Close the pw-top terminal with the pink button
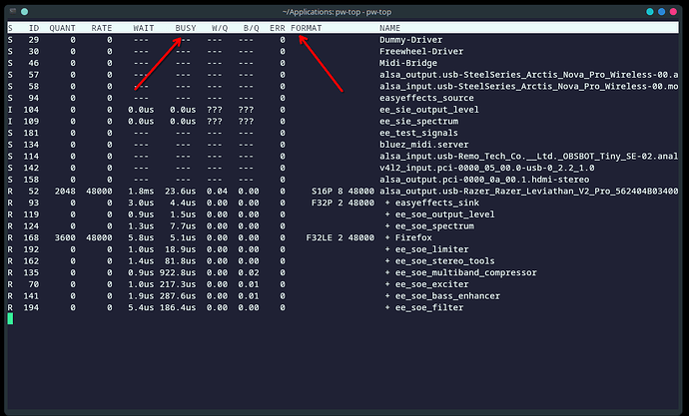Screen dimensions: 689x416 click(x=673, y=12)
